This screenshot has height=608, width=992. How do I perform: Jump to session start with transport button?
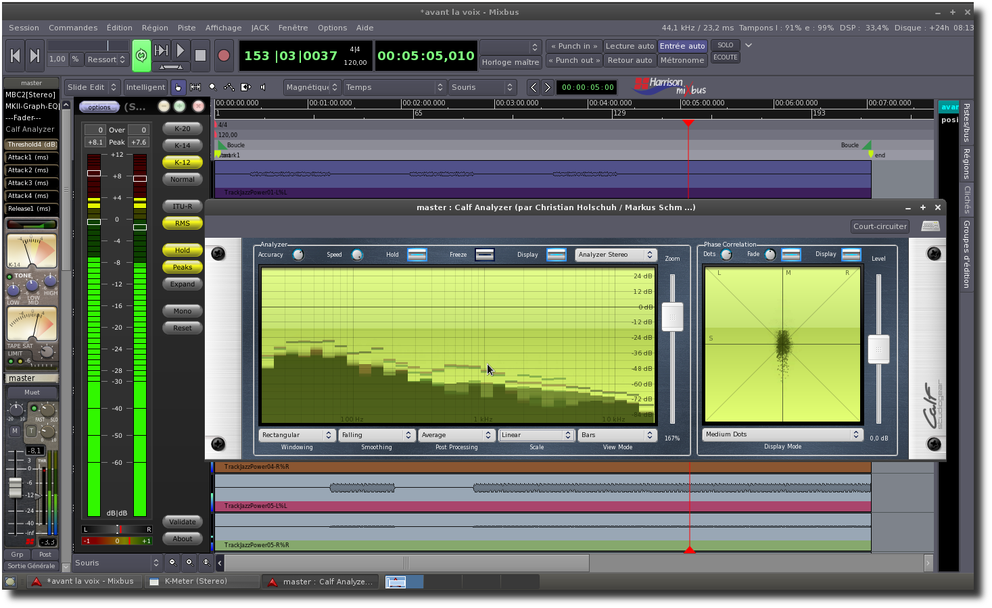(15, 55)
